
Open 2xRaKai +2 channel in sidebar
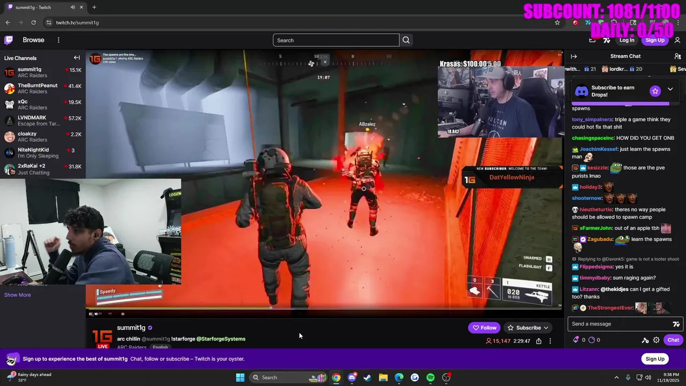coord(43,169)
